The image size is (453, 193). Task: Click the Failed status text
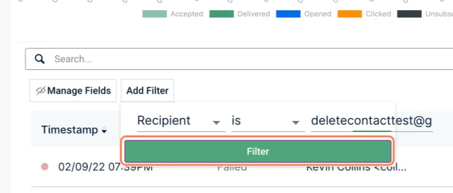(232, 168)
